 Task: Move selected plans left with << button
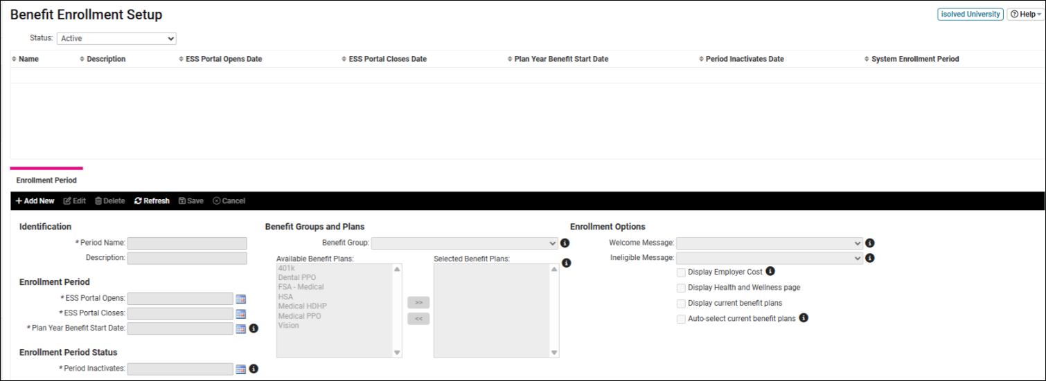(x=418, y=319)
